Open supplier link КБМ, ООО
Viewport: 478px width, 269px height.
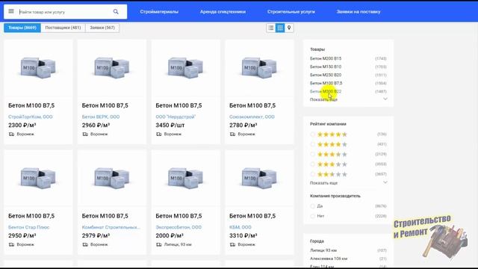click(240, 227)
